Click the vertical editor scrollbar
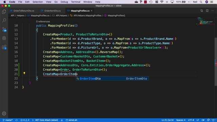217x122 pixels. tap(216, 62)
